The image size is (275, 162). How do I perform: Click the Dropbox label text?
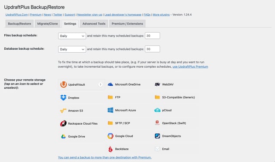click(73, 98)
